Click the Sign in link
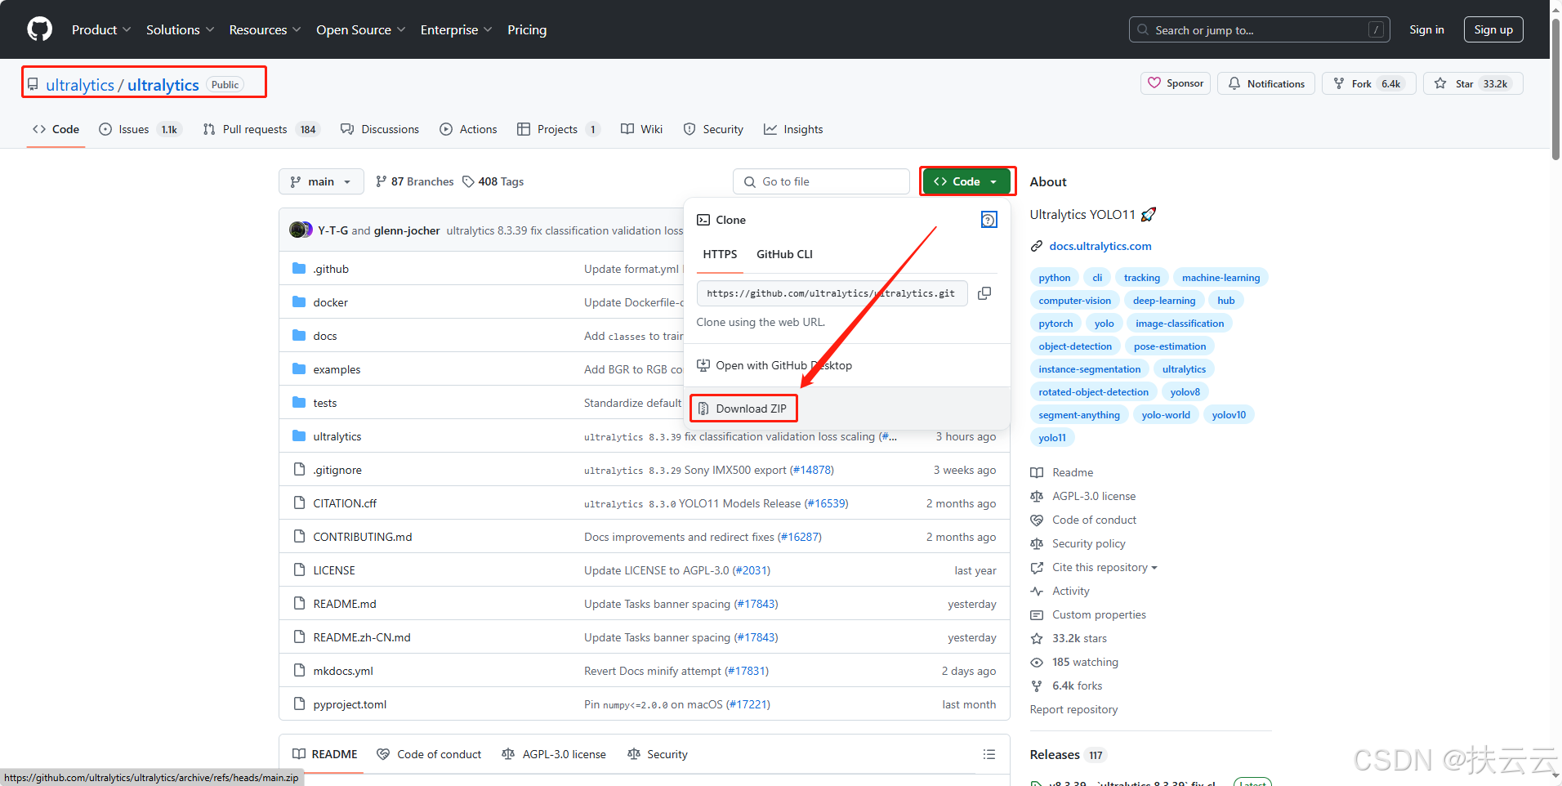Image resolution: width=1562 pixels, height=786 pixels. (1426, 29)
